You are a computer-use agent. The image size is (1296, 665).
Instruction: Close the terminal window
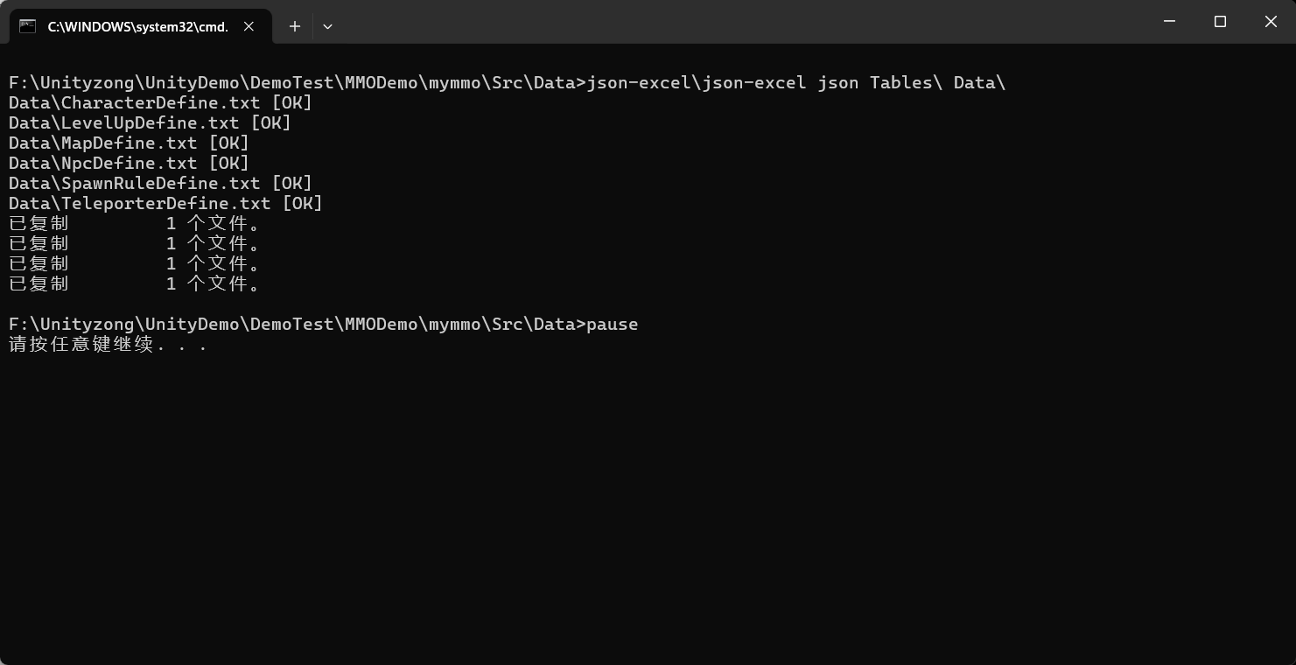tap(1271, 21)
